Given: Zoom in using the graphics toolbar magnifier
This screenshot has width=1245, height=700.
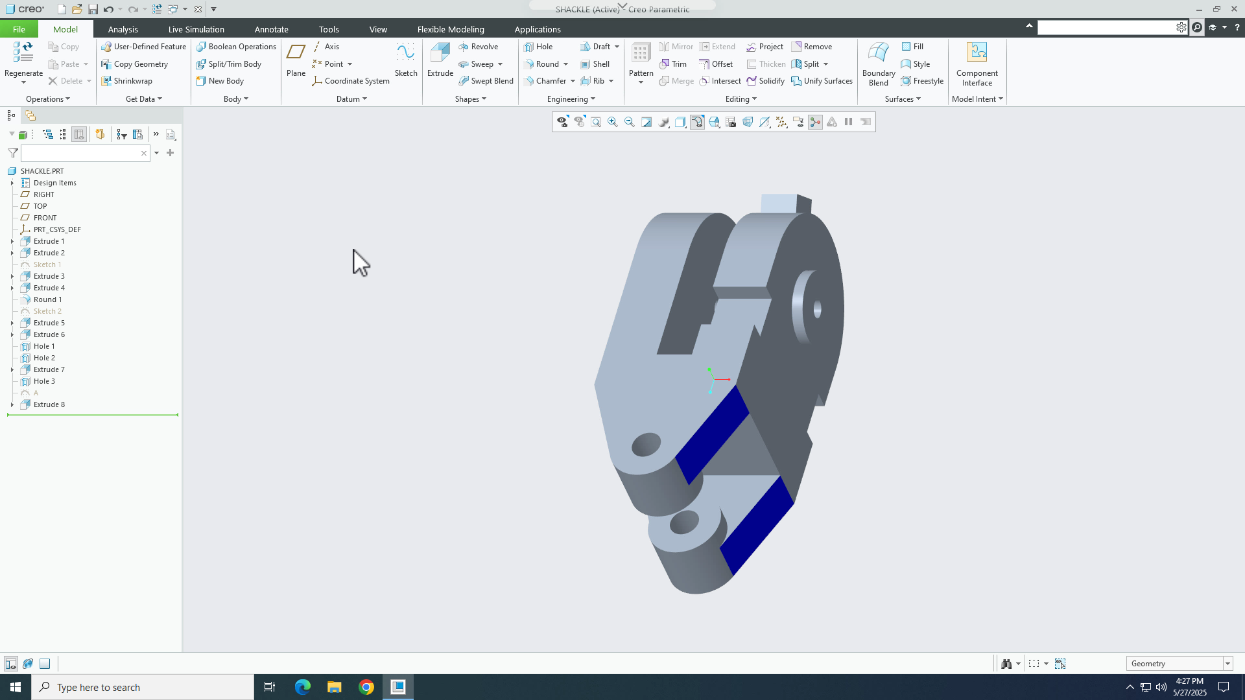Looking at the screenshot, I should tap(612, 122).
